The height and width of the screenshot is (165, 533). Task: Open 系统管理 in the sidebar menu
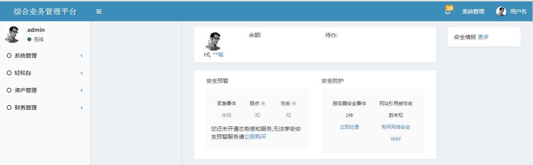(x=45, y=56)
